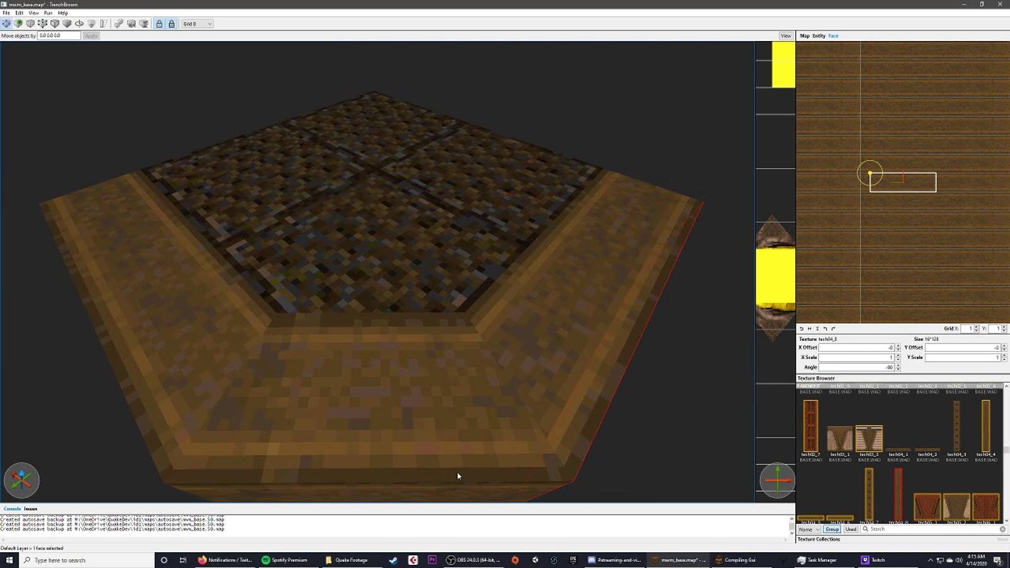Open the Run menu

(x=48, y=13)
